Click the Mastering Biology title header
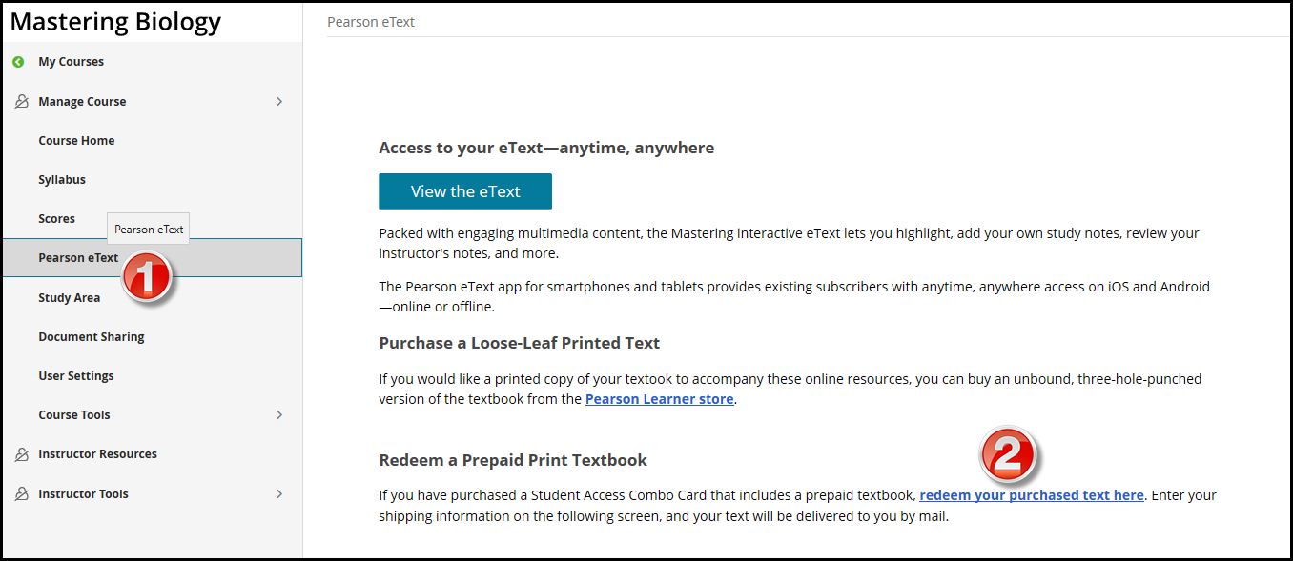Image resolution: width=1293 pixels, height=561 pixels. [115, 22]
